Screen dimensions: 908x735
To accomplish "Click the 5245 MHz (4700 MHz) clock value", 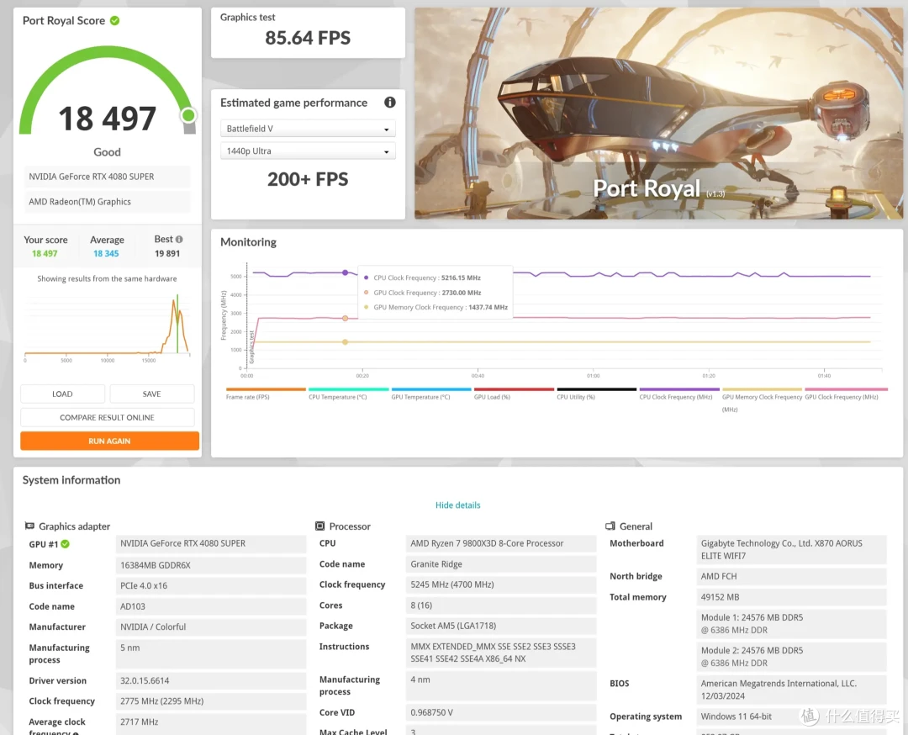I will click(x=501, y=584).
